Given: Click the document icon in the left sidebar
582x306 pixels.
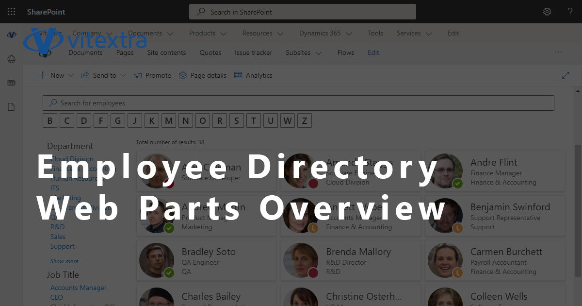Looking at the screenshot, I should coord(11,103).
